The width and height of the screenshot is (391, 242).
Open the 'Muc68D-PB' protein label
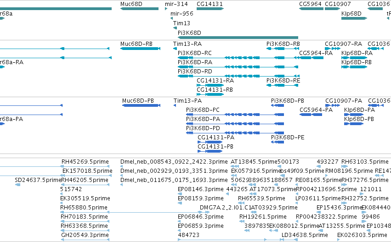click(x=138, y=101)
